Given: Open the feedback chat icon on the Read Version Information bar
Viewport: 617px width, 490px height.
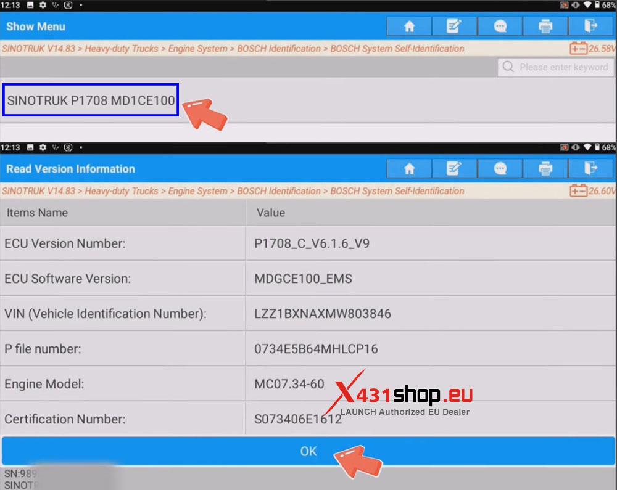Looking at the screenshot, I should 500,169.
